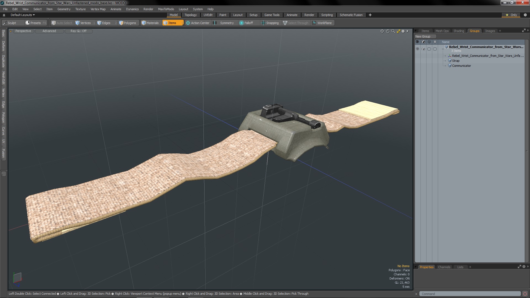This screenshot has height=298, width=530.
Task: Open the MaxToModo menu
Action: (166, 9)
